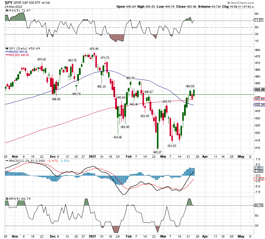
Task: Click the 442.66 price annotation
Action: pyautogui.click(x=121, y=98)
